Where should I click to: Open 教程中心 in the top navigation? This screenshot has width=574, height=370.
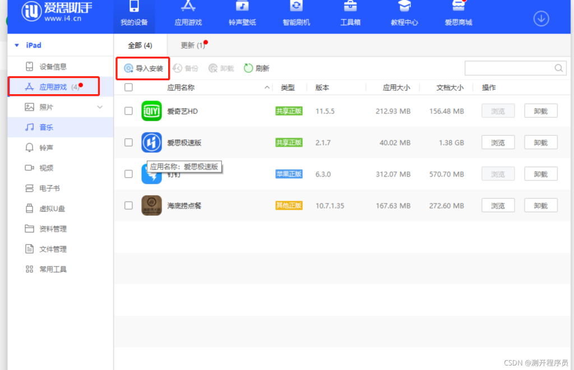coord(404,15)
